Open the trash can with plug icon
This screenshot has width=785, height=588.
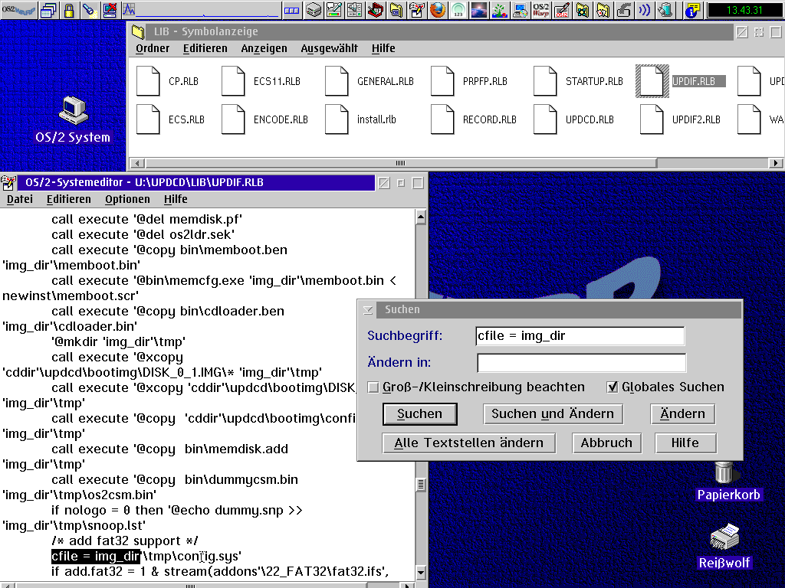pos(665,10)
